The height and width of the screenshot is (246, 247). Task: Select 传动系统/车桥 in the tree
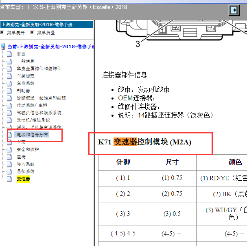[x=32, y=105]
